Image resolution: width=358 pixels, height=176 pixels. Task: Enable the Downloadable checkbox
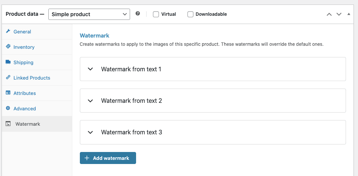[190, 14]
